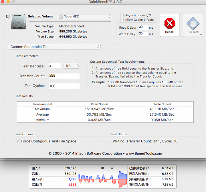
Task: Minimize QuickBench with the yellow button
Action: click(8, 2)
